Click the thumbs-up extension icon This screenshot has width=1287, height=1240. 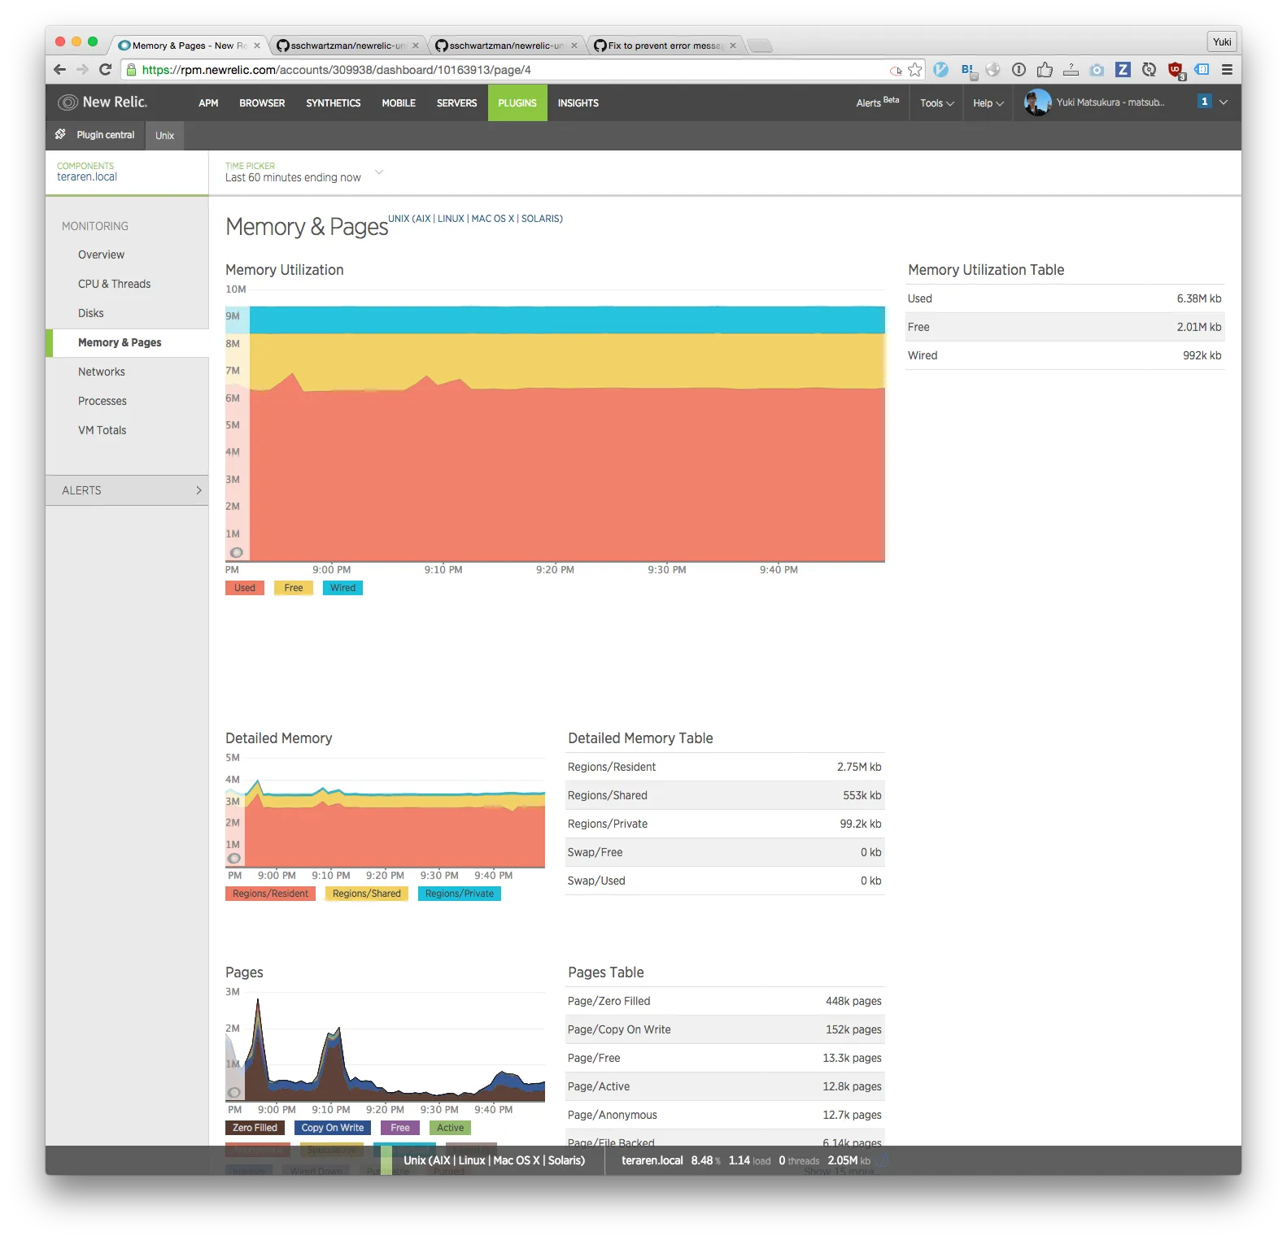pyautogui.click(x=1045, y=70)
